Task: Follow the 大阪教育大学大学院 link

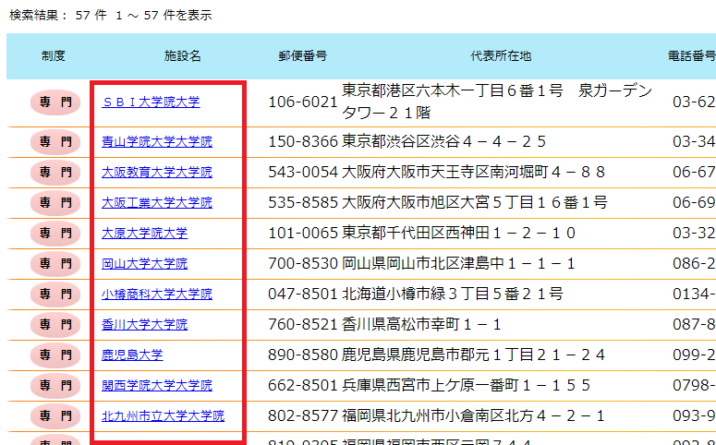Action: [157, 173]
